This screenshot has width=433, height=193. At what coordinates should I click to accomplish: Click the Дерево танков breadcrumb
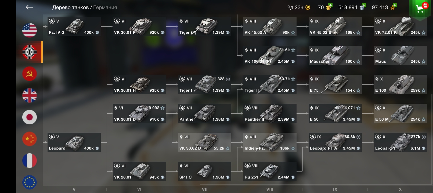[x=70, y=8]
